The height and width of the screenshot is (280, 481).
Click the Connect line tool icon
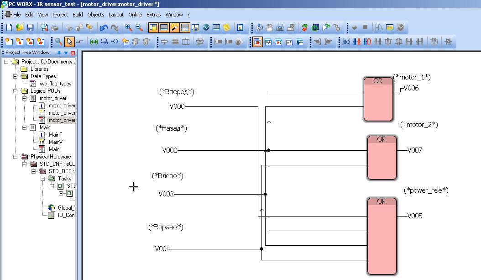[x=80, y=42]
